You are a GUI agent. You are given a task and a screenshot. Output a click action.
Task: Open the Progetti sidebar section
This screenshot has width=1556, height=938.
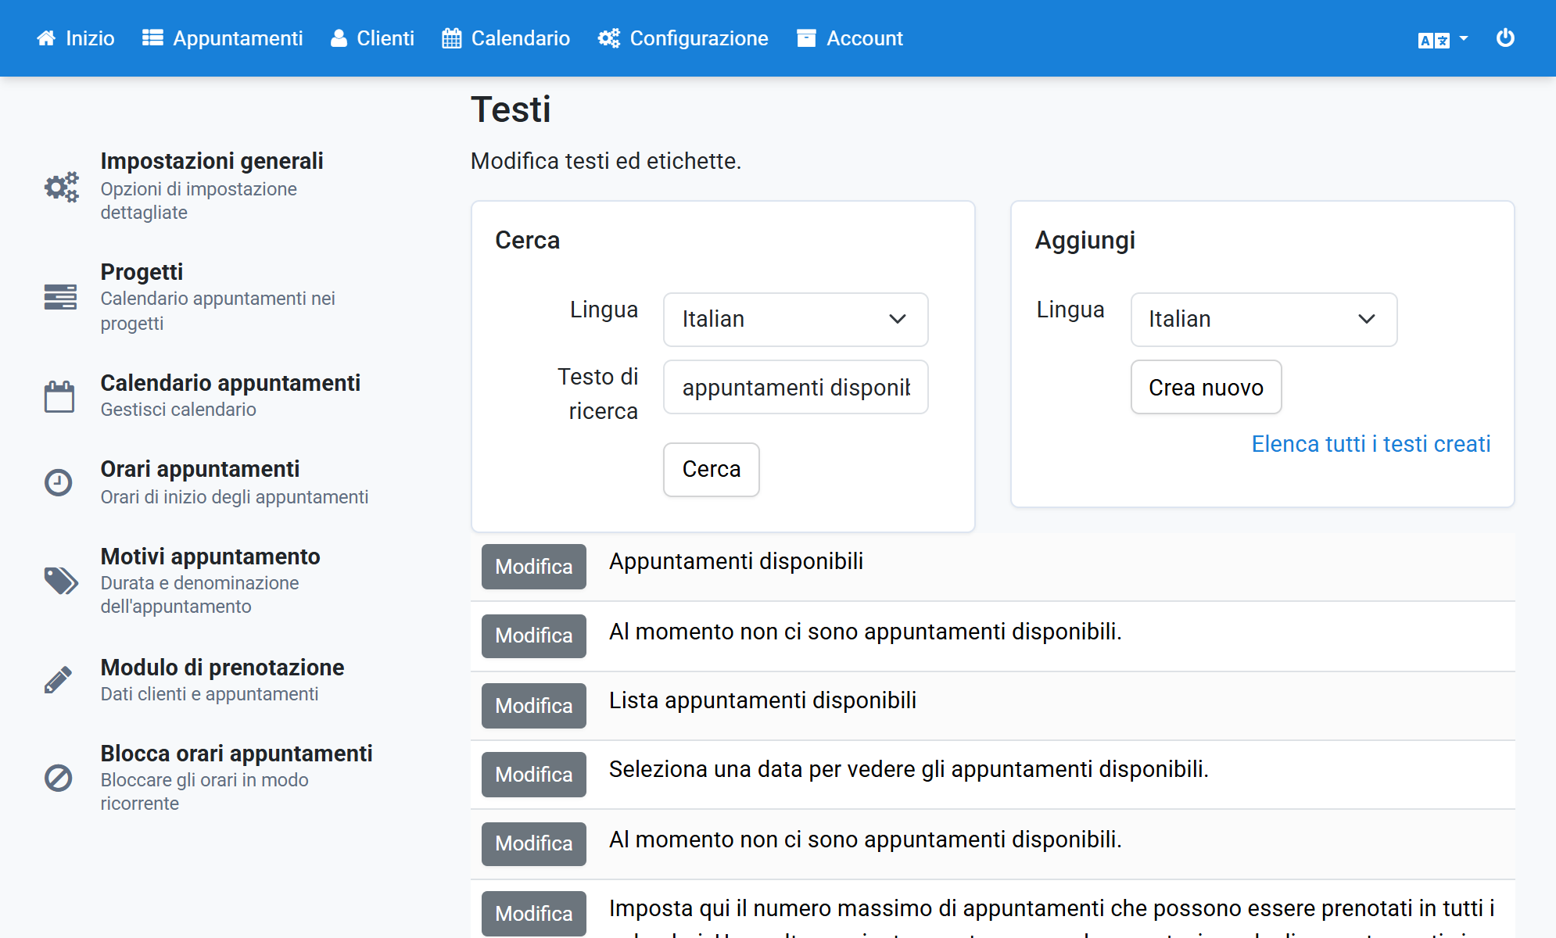(x=142, y=272)
